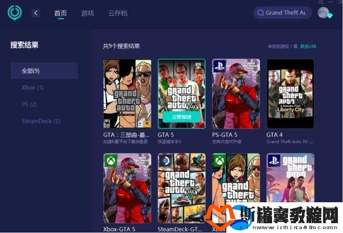Click the PS-GTA 5 title text
This screenshot has height=233, width=343.
click(224, 135)
